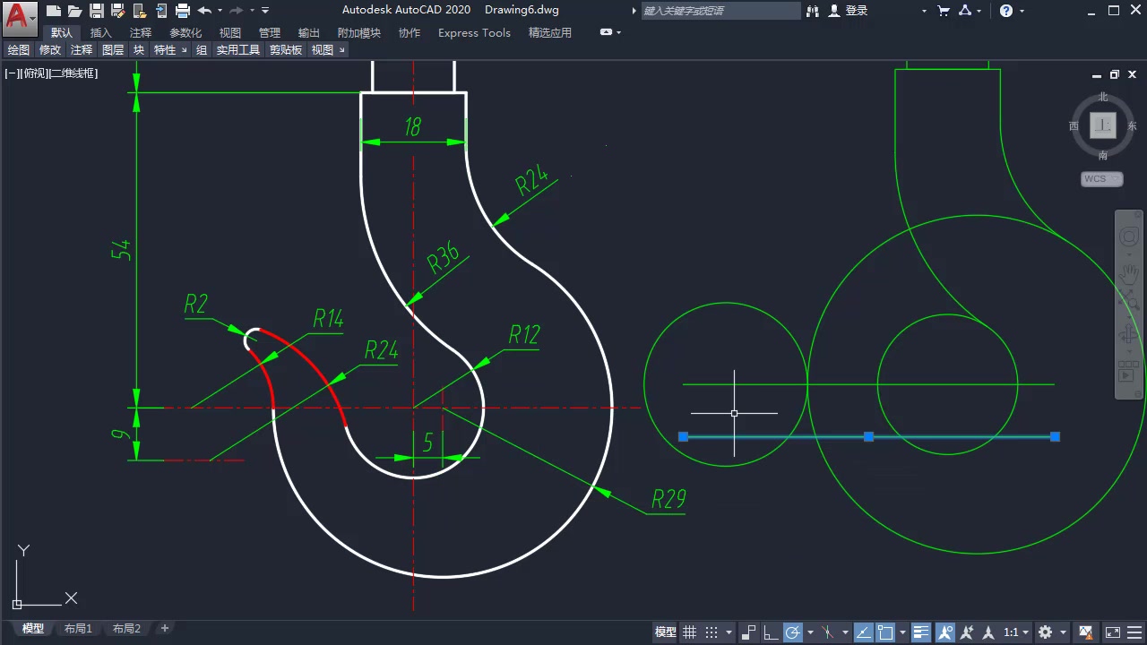1147x645 pixels.
Task: Click the Undo arrow icon
Action: (204, 11)
